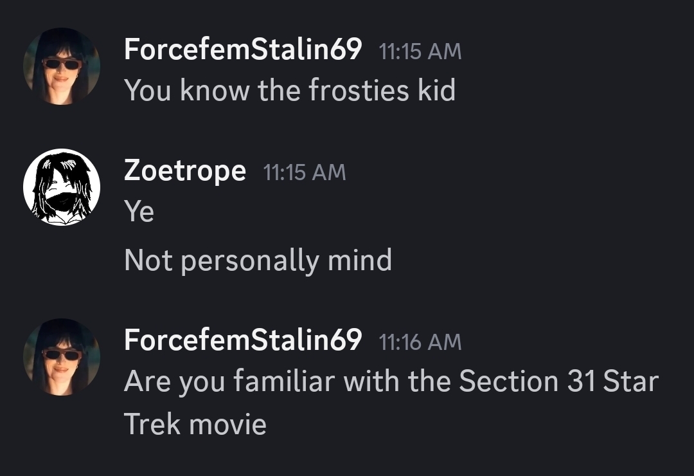Open the Zoetrope username profile
The width and height of the screenshot is (694, 476).
184,170
